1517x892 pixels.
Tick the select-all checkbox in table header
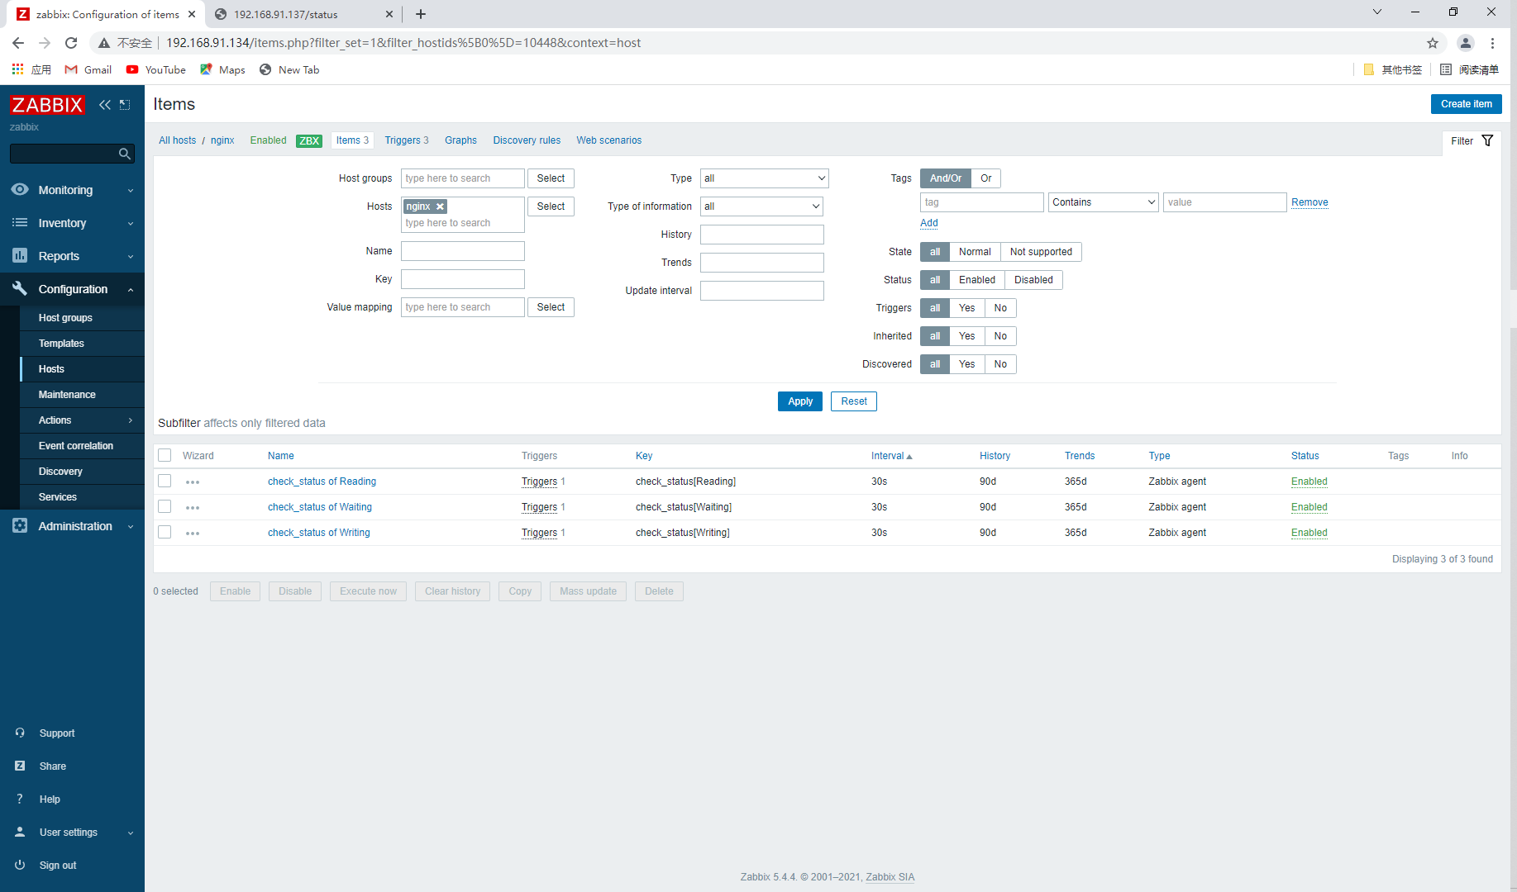pyautogui.click(x=165, y=456)
